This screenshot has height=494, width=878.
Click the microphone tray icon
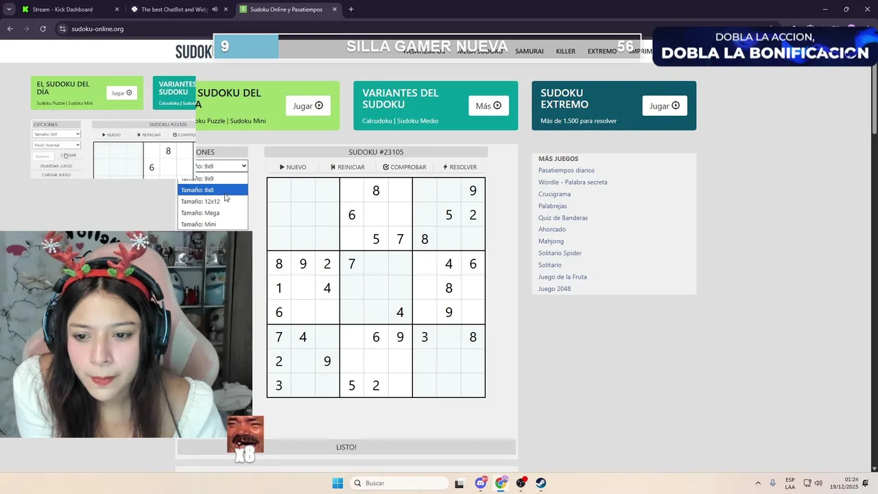[x=773, y=483]
